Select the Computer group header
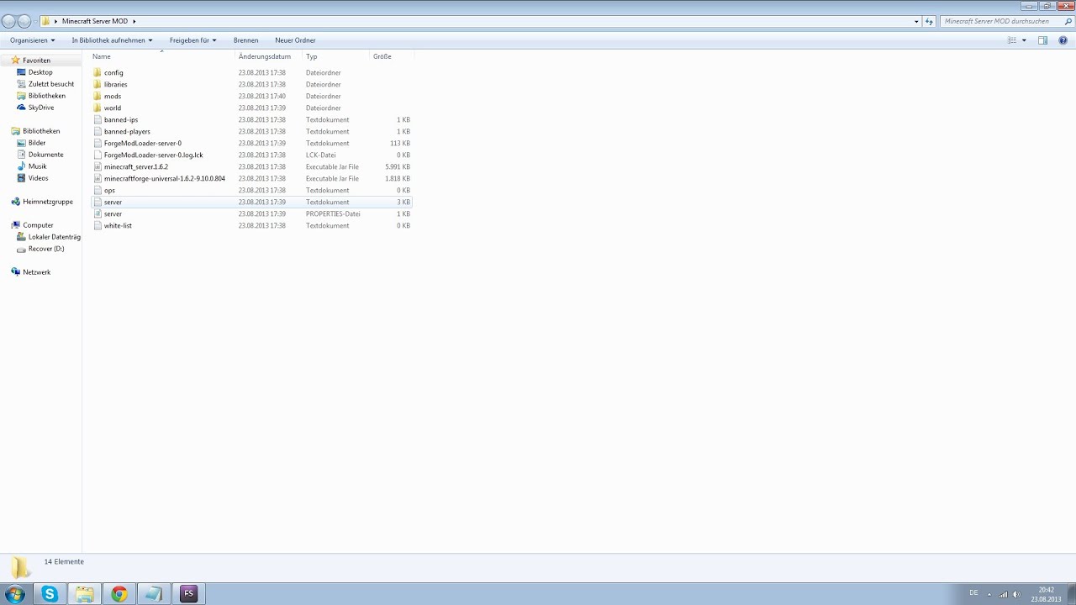Screen dimensions: 1076x605 38,225
